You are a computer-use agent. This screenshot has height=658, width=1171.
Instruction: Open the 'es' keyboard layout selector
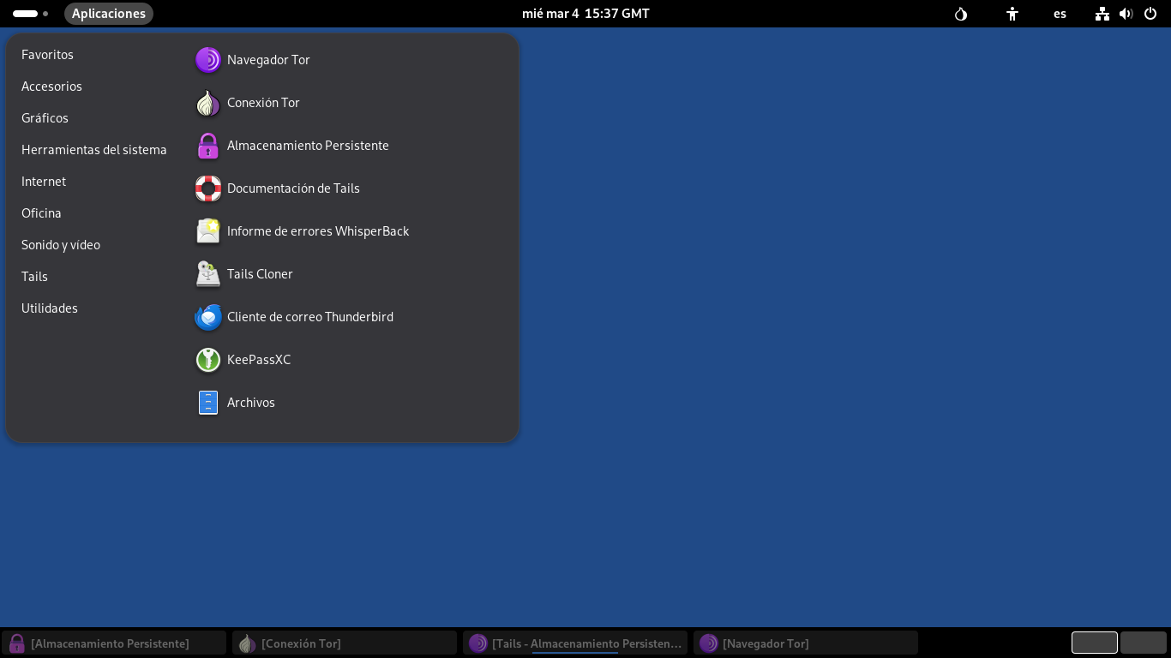pyautogui.click(x=1060, y=14)
